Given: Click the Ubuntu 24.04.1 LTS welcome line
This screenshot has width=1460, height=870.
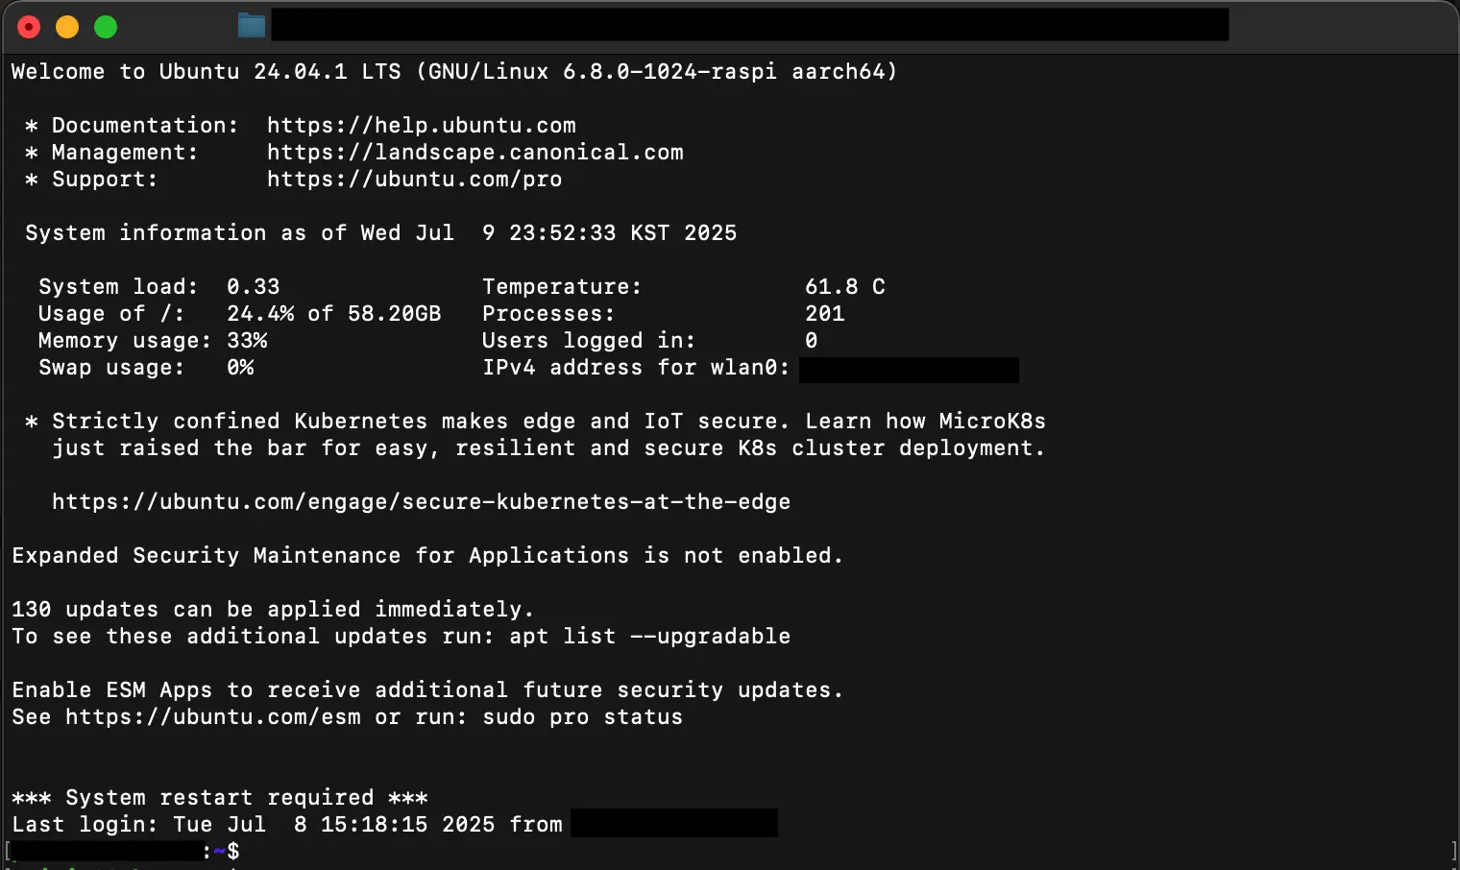Looking at the screenshot, I should tap(453, 71).
